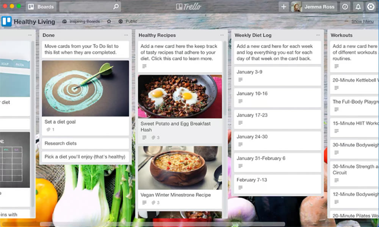The width and height of the screenshot is (379, 227).
Task: Click the Healthy Living board title
Action: coord(34,22)
